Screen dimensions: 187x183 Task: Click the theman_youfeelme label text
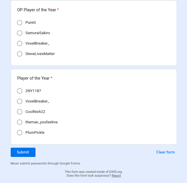[42, 122]
